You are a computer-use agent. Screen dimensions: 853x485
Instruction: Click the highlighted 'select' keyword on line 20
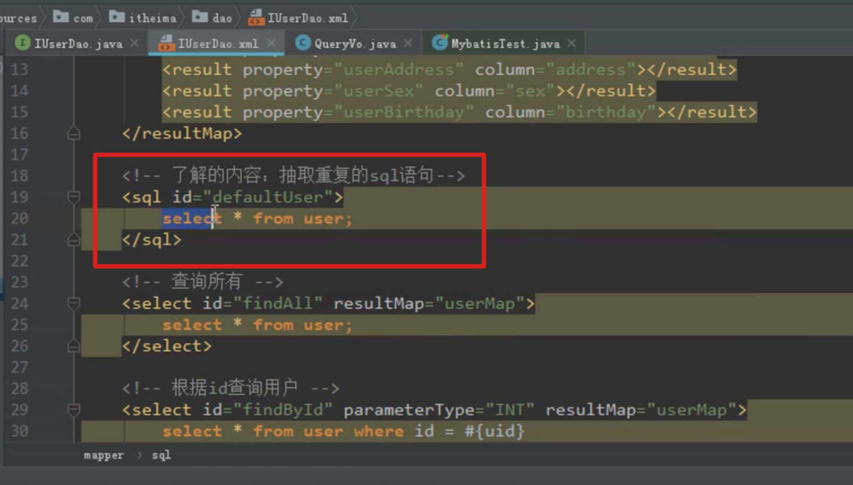point(192,218)
